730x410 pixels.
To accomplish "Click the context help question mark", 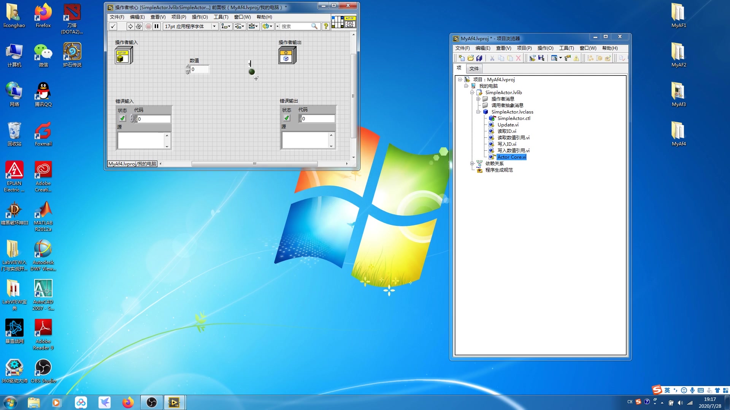I will coord(326,26).
